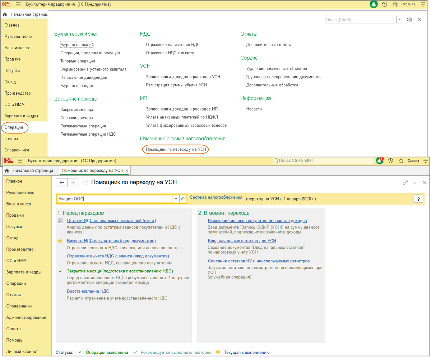Close the Помощник по переходу на УСН tab
Image resolution: width=431 pixels, height=357 pixels.
click(127, 171)
